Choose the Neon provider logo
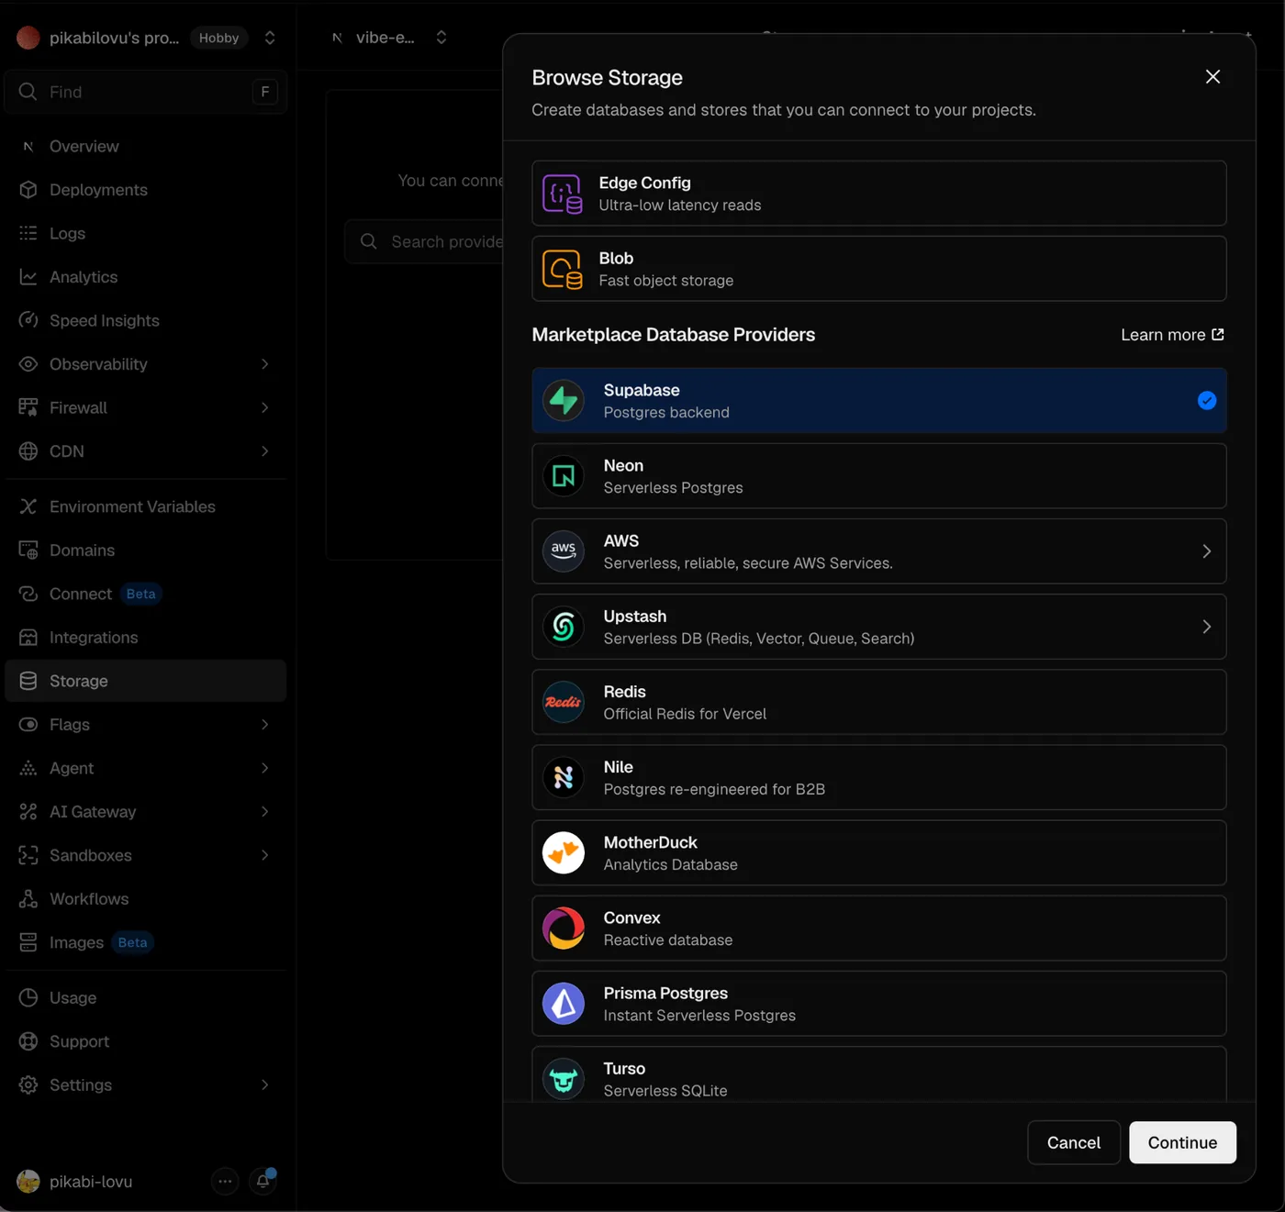Viewport: 1285px width, 1212px height. pyautogui.click(x=564, y=476)
